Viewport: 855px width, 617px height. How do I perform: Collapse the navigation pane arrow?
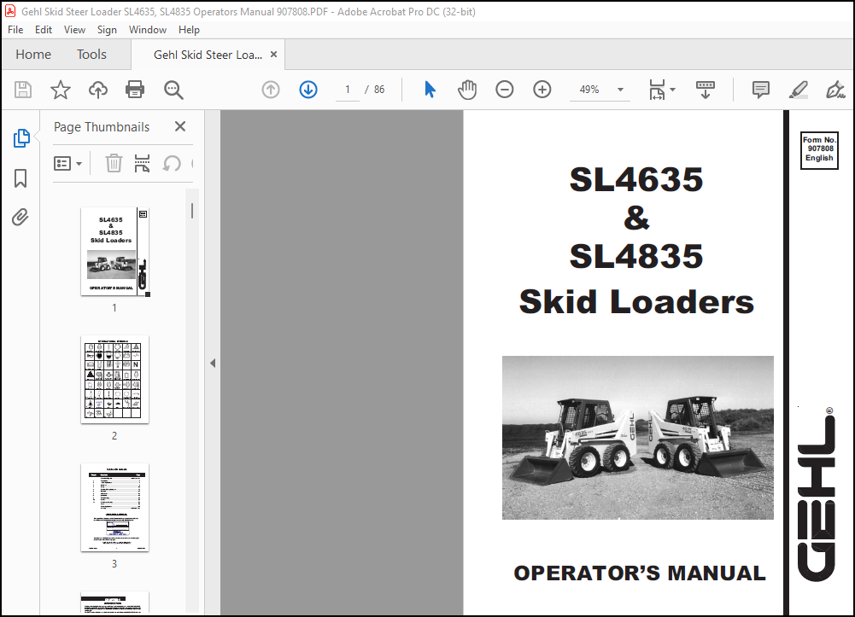click(213, 364)
